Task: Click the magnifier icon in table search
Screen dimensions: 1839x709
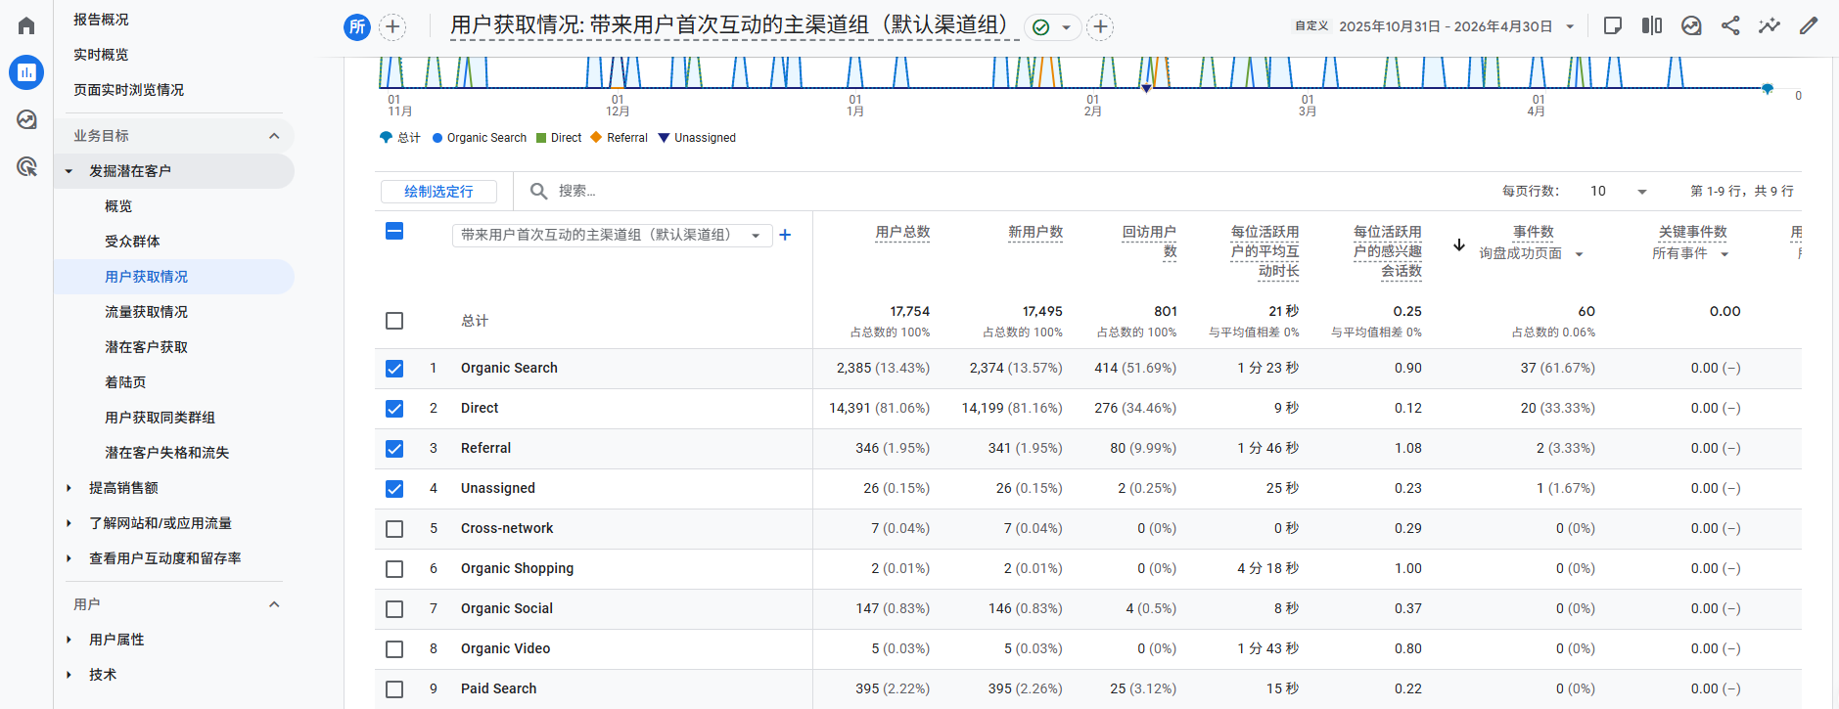Action: point(538,191)
